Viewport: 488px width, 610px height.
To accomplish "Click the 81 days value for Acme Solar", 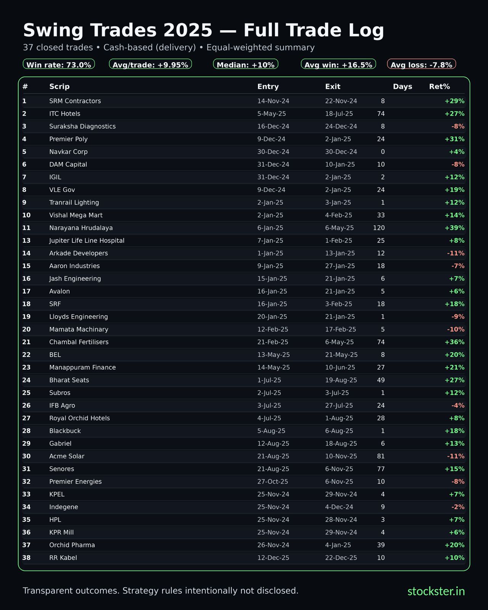I will [380, 456].
